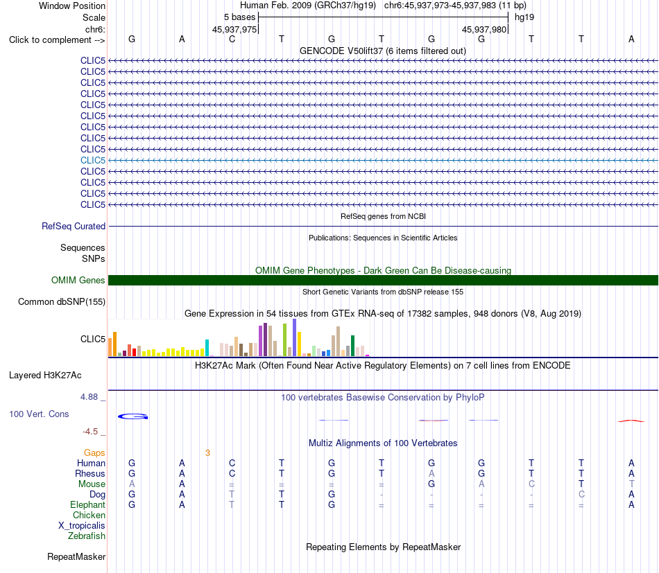Screen dimensions: 659x573
Task: Click the chr6:45,937,973-45,937,983 (11 bp) position text
Action: pos(455,6)
